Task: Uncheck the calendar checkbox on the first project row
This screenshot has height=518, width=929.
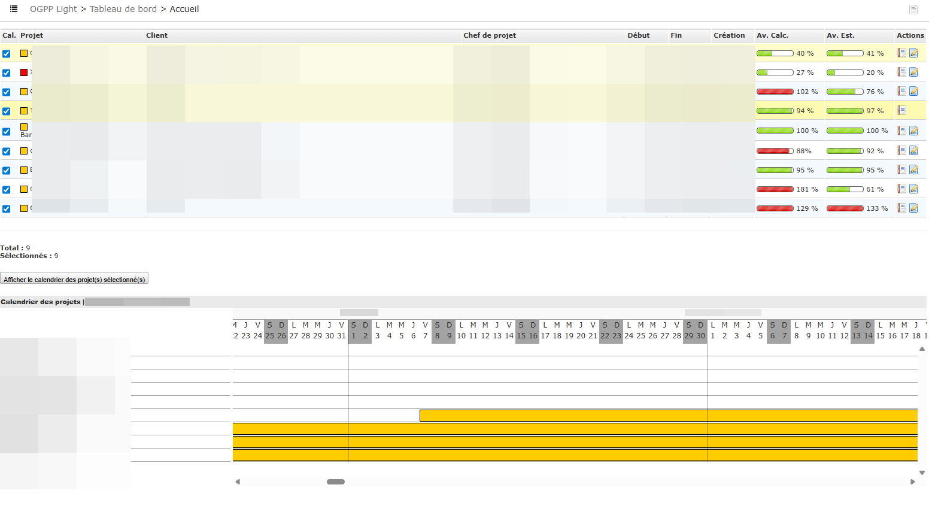Action: (x=7, y=53)
